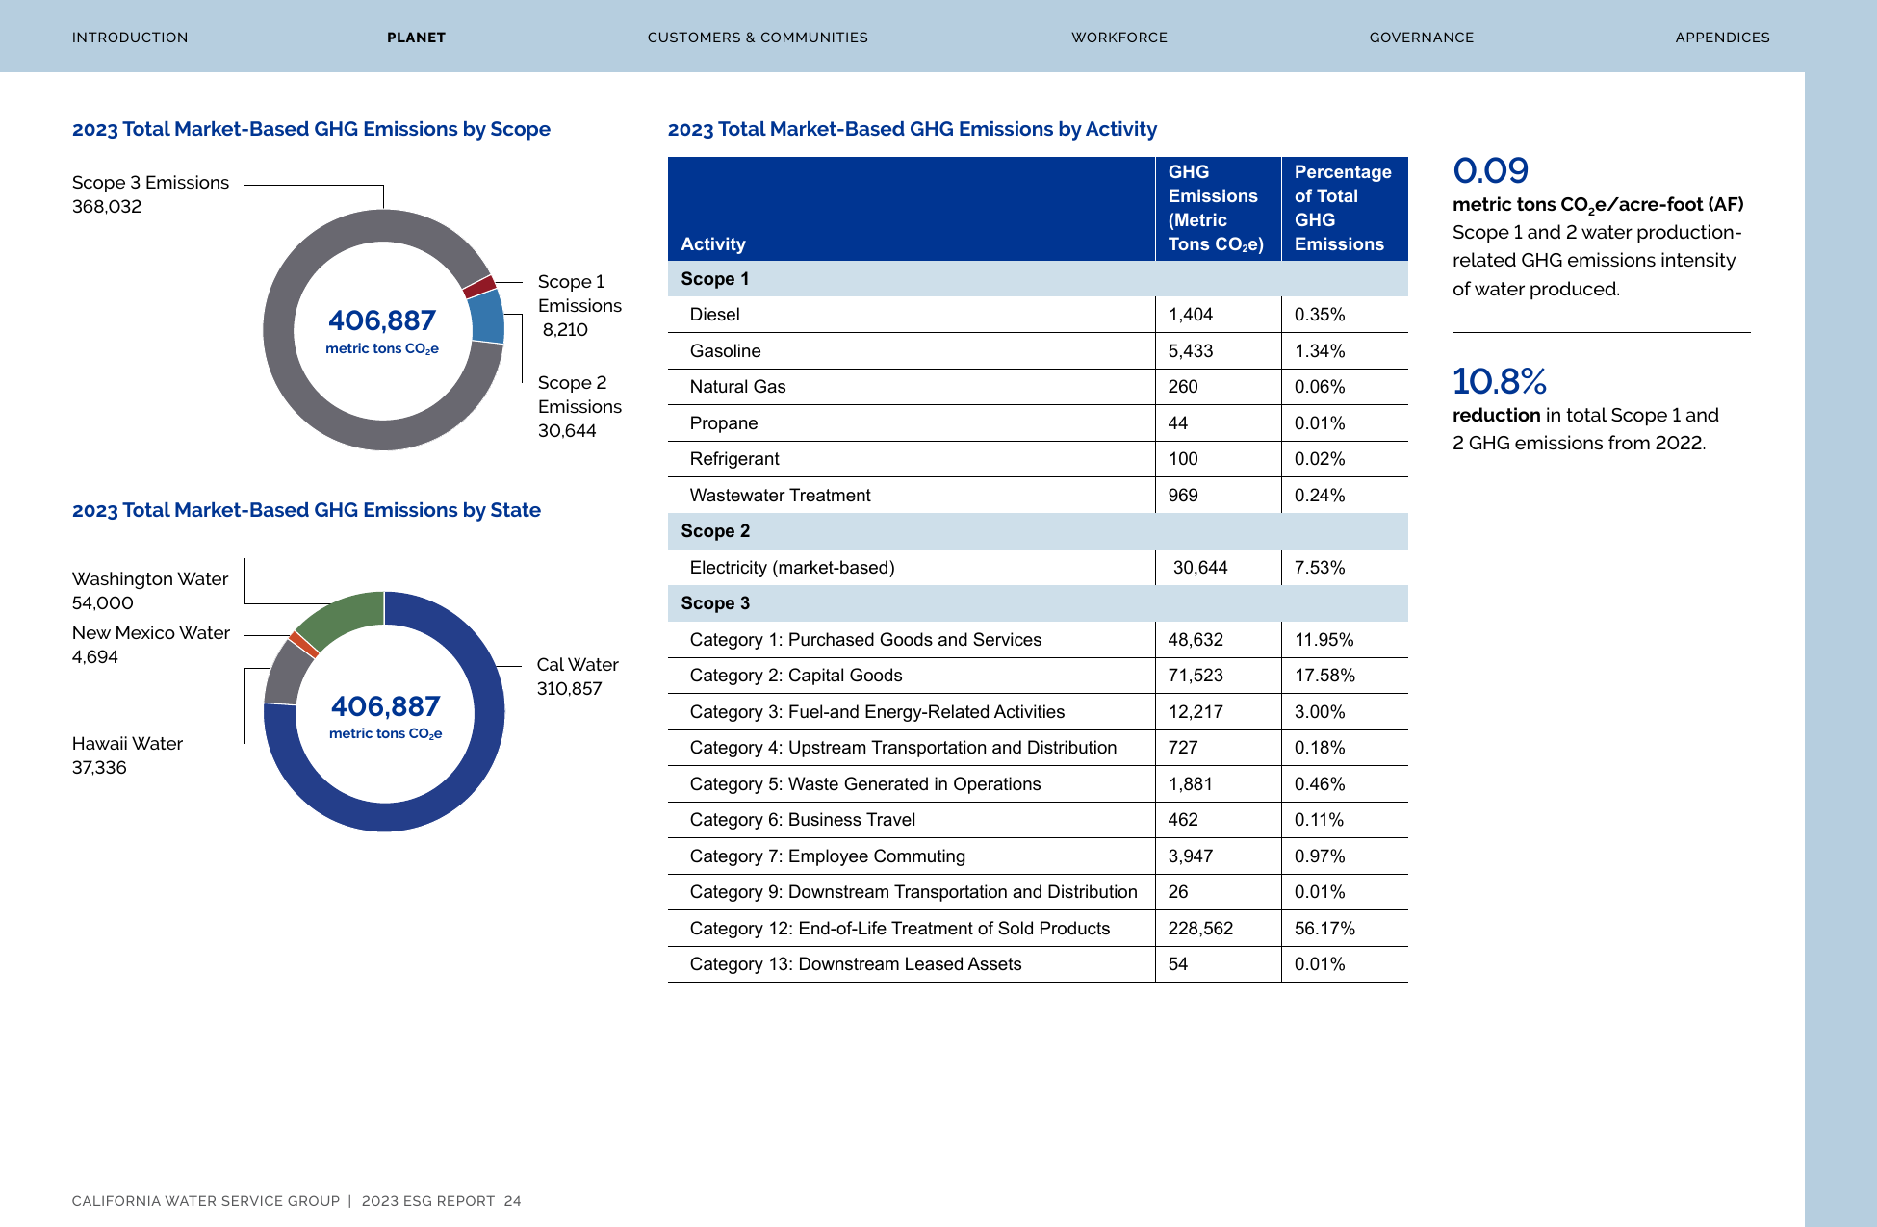Click the Emissions by Activity table title
The height and width of the screenshot is (1227, 1877).
[913, 129]
